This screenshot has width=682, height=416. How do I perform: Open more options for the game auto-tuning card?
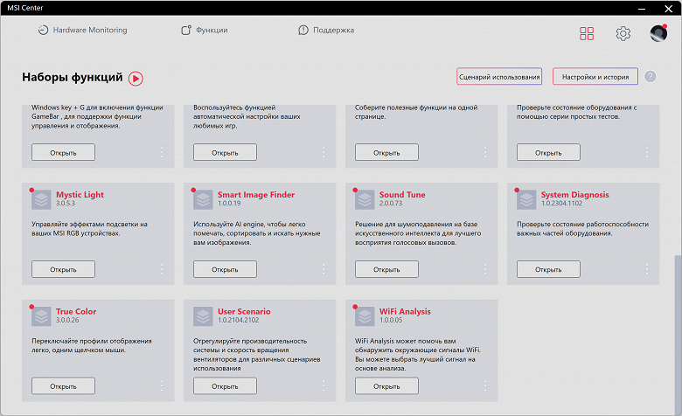(324, 152)
